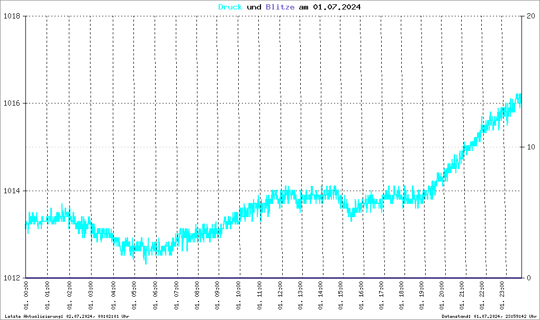Click the '01. 04:00' time axis label
Image resolution: width=540 pixels, height=320 pixels.
tap(113, 296)
